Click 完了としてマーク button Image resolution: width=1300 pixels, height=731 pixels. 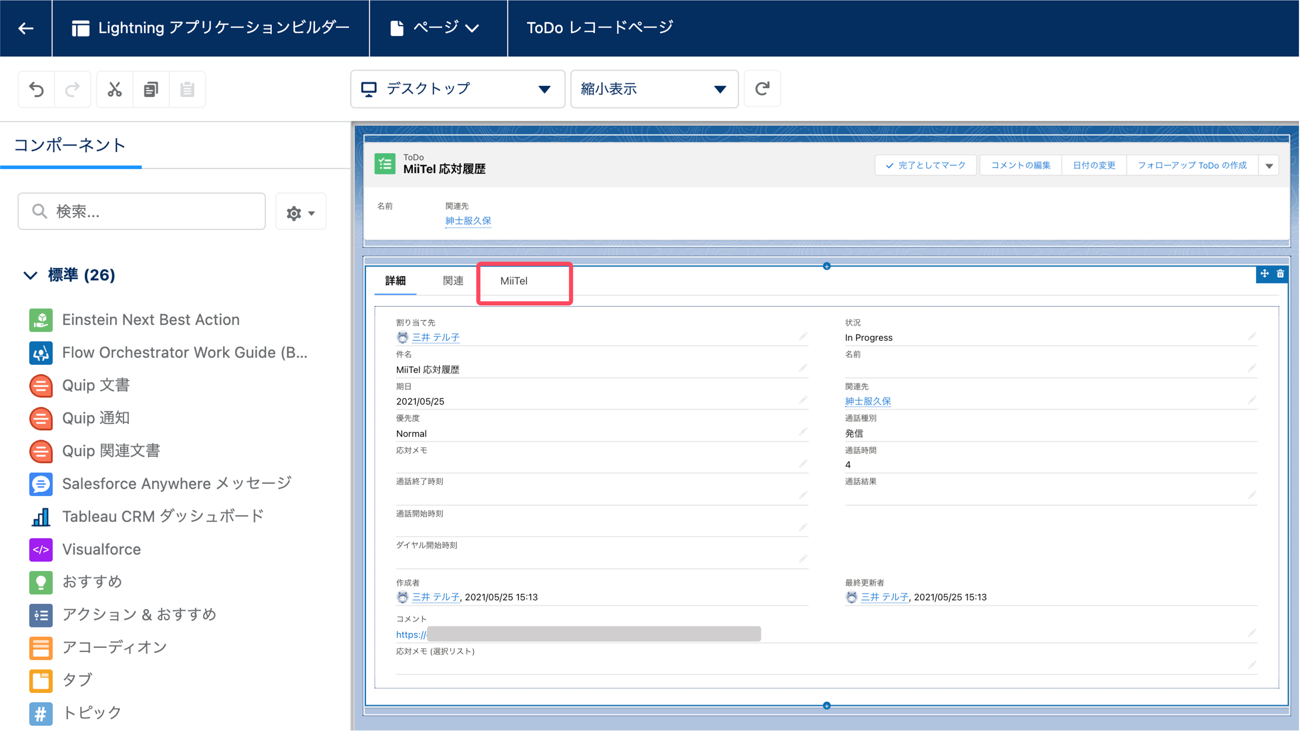925,166
